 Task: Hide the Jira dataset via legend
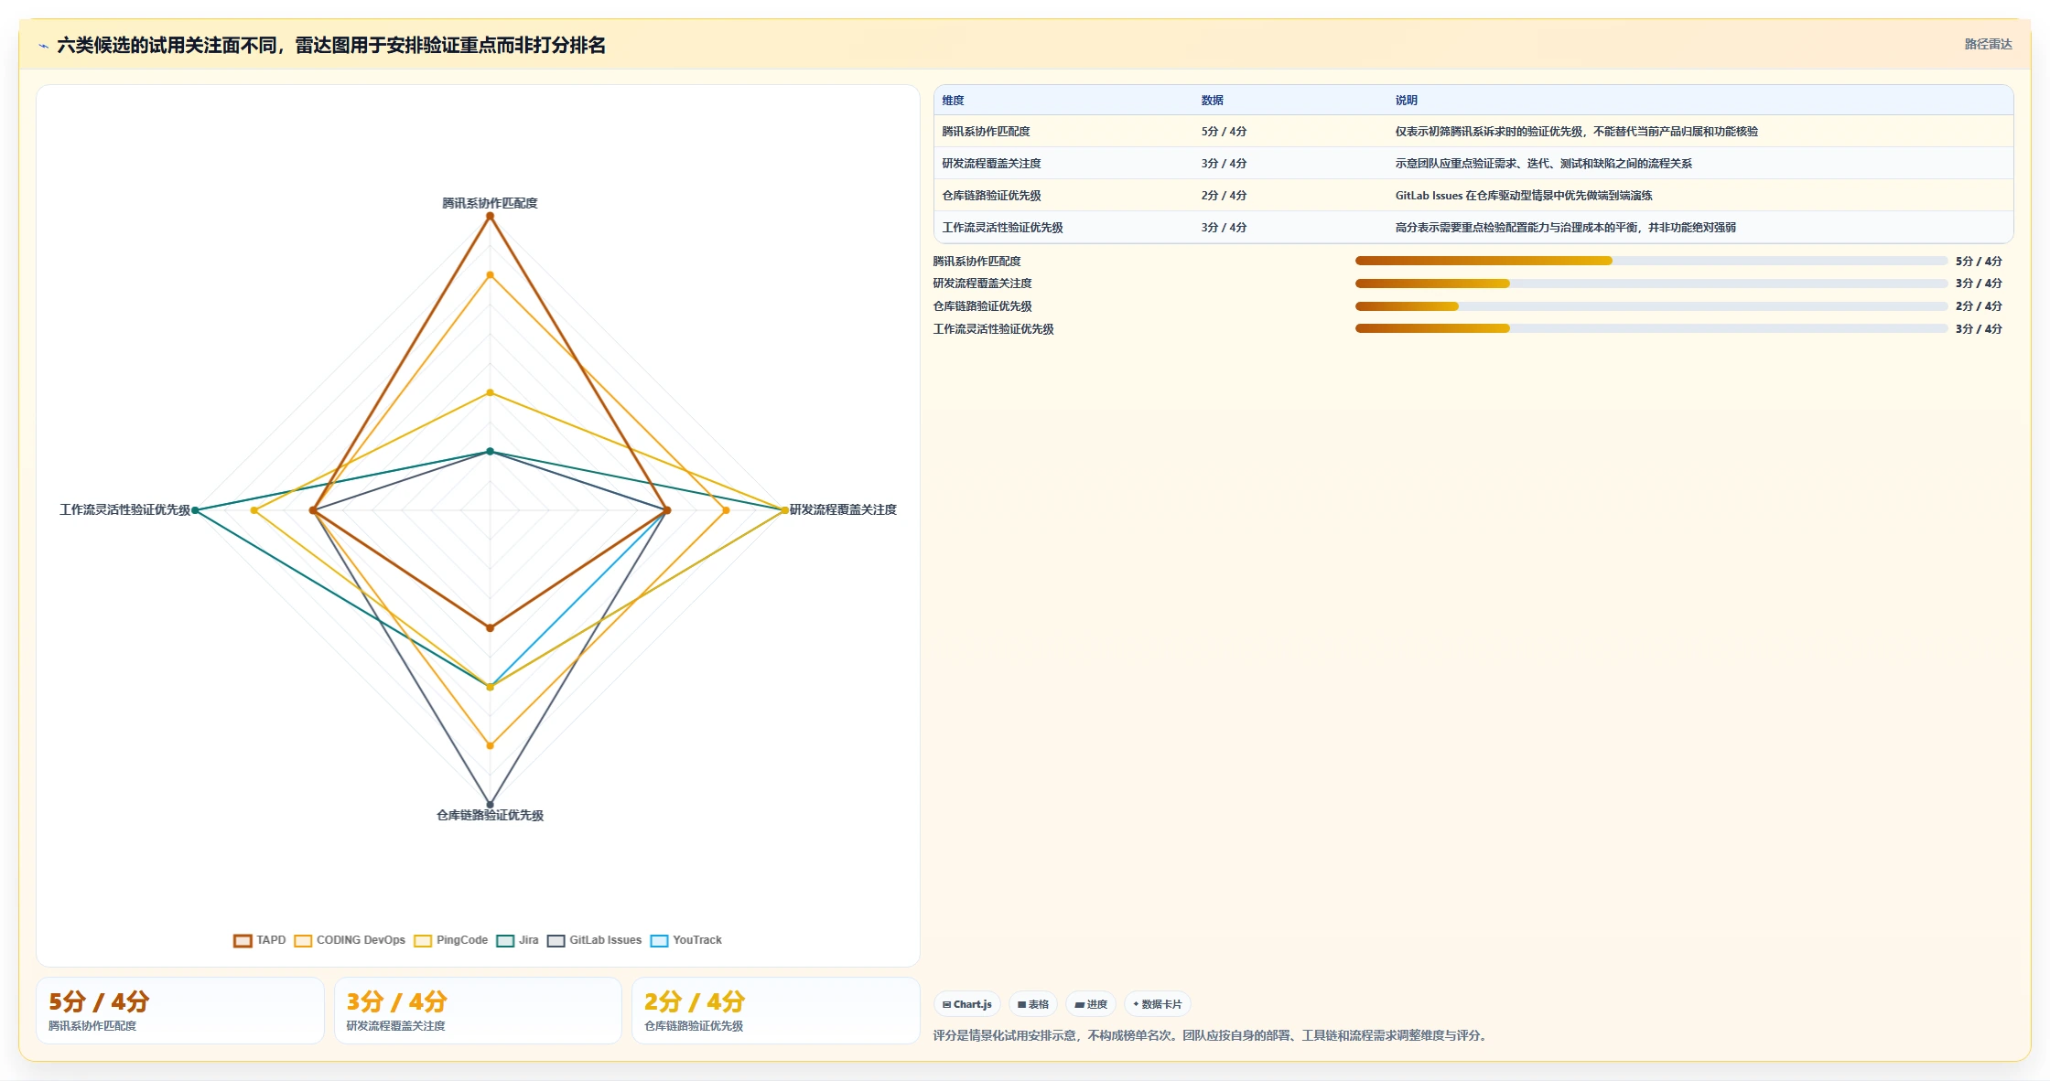505,940
